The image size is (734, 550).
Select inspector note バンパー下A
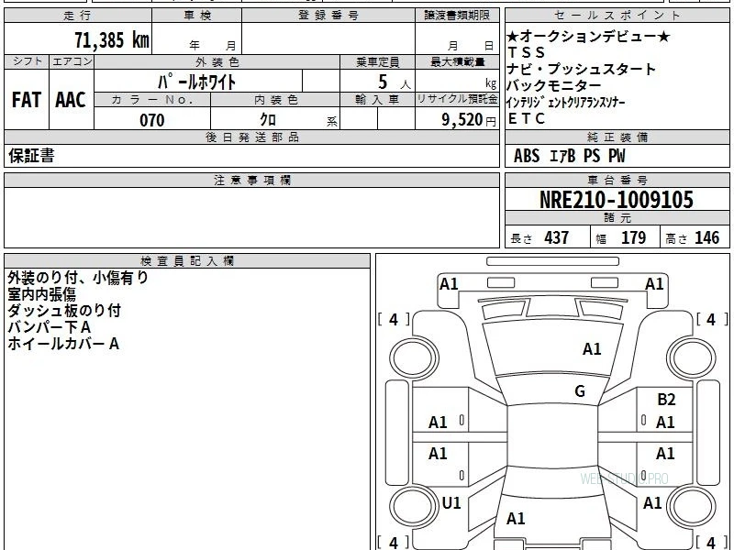[50, 327]
